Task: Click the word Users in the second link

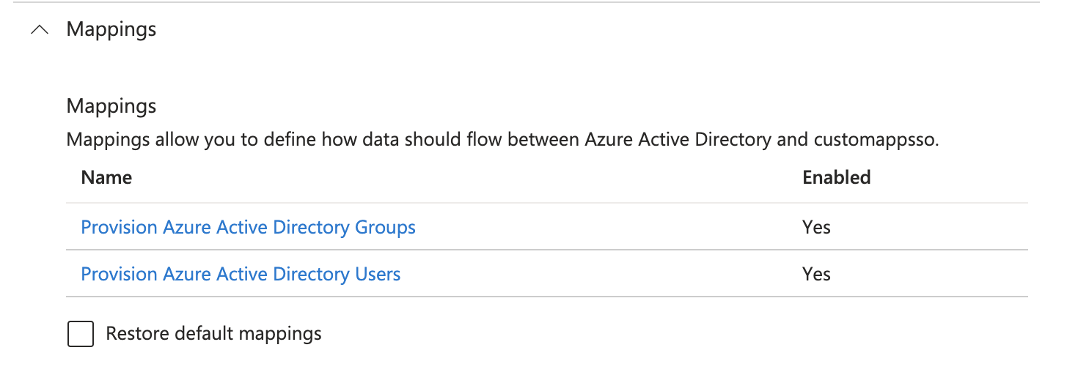Action: [378, 275]
